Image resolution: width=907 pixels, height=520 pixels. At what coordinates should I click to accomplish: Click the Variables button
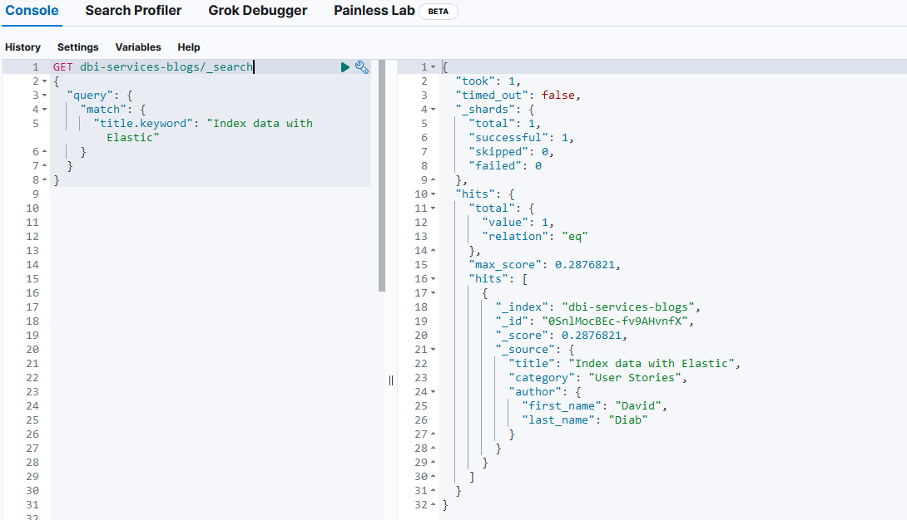138,47
